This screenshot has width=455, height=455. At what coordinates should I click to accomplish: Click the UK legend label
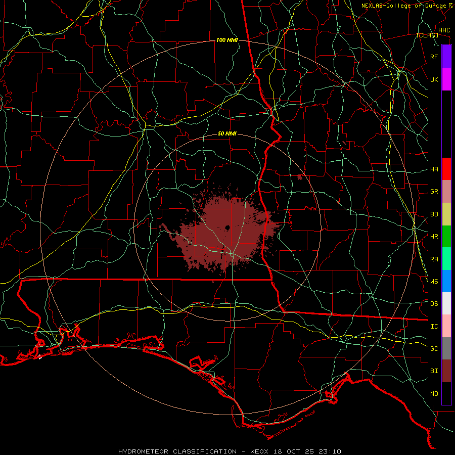(434, 79)
